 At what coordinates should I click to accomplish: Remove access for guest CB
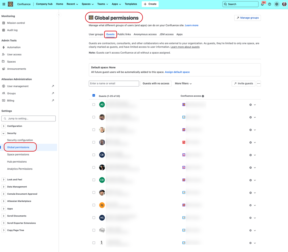(250, 155)
